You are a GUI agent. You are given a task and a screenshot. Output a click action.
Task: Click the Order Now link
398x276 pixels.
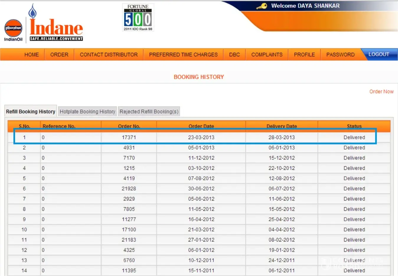(381, 91)
